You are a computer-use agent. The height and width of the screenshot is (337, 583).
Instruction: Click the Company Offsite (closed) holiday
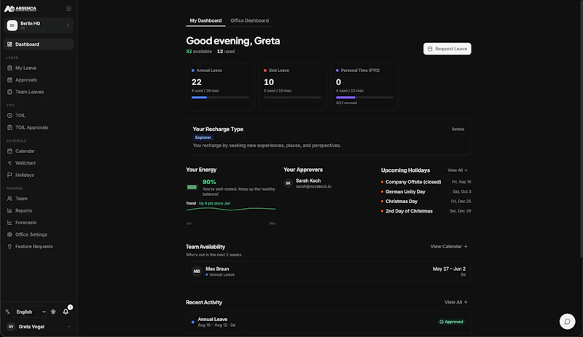[413, 182]
